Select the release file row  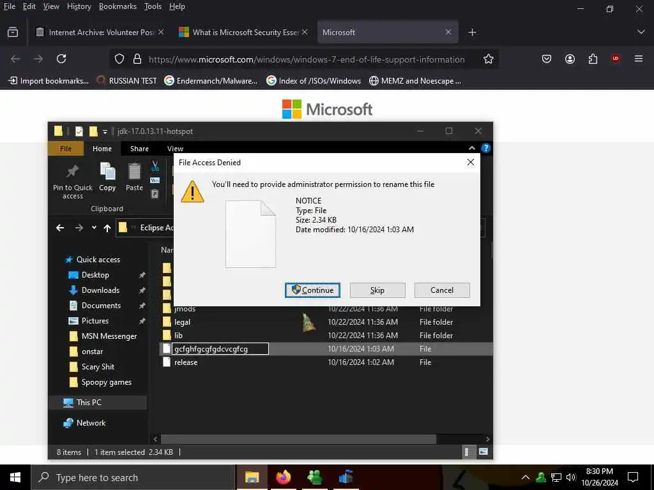325,362
